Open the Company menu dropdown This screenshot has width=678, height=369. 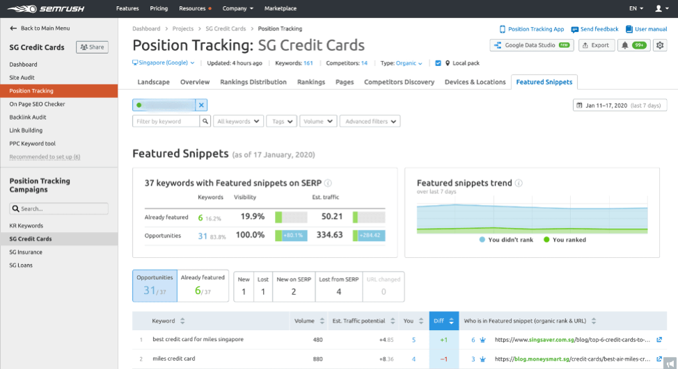pyautogui.click(x=238, y=8)
